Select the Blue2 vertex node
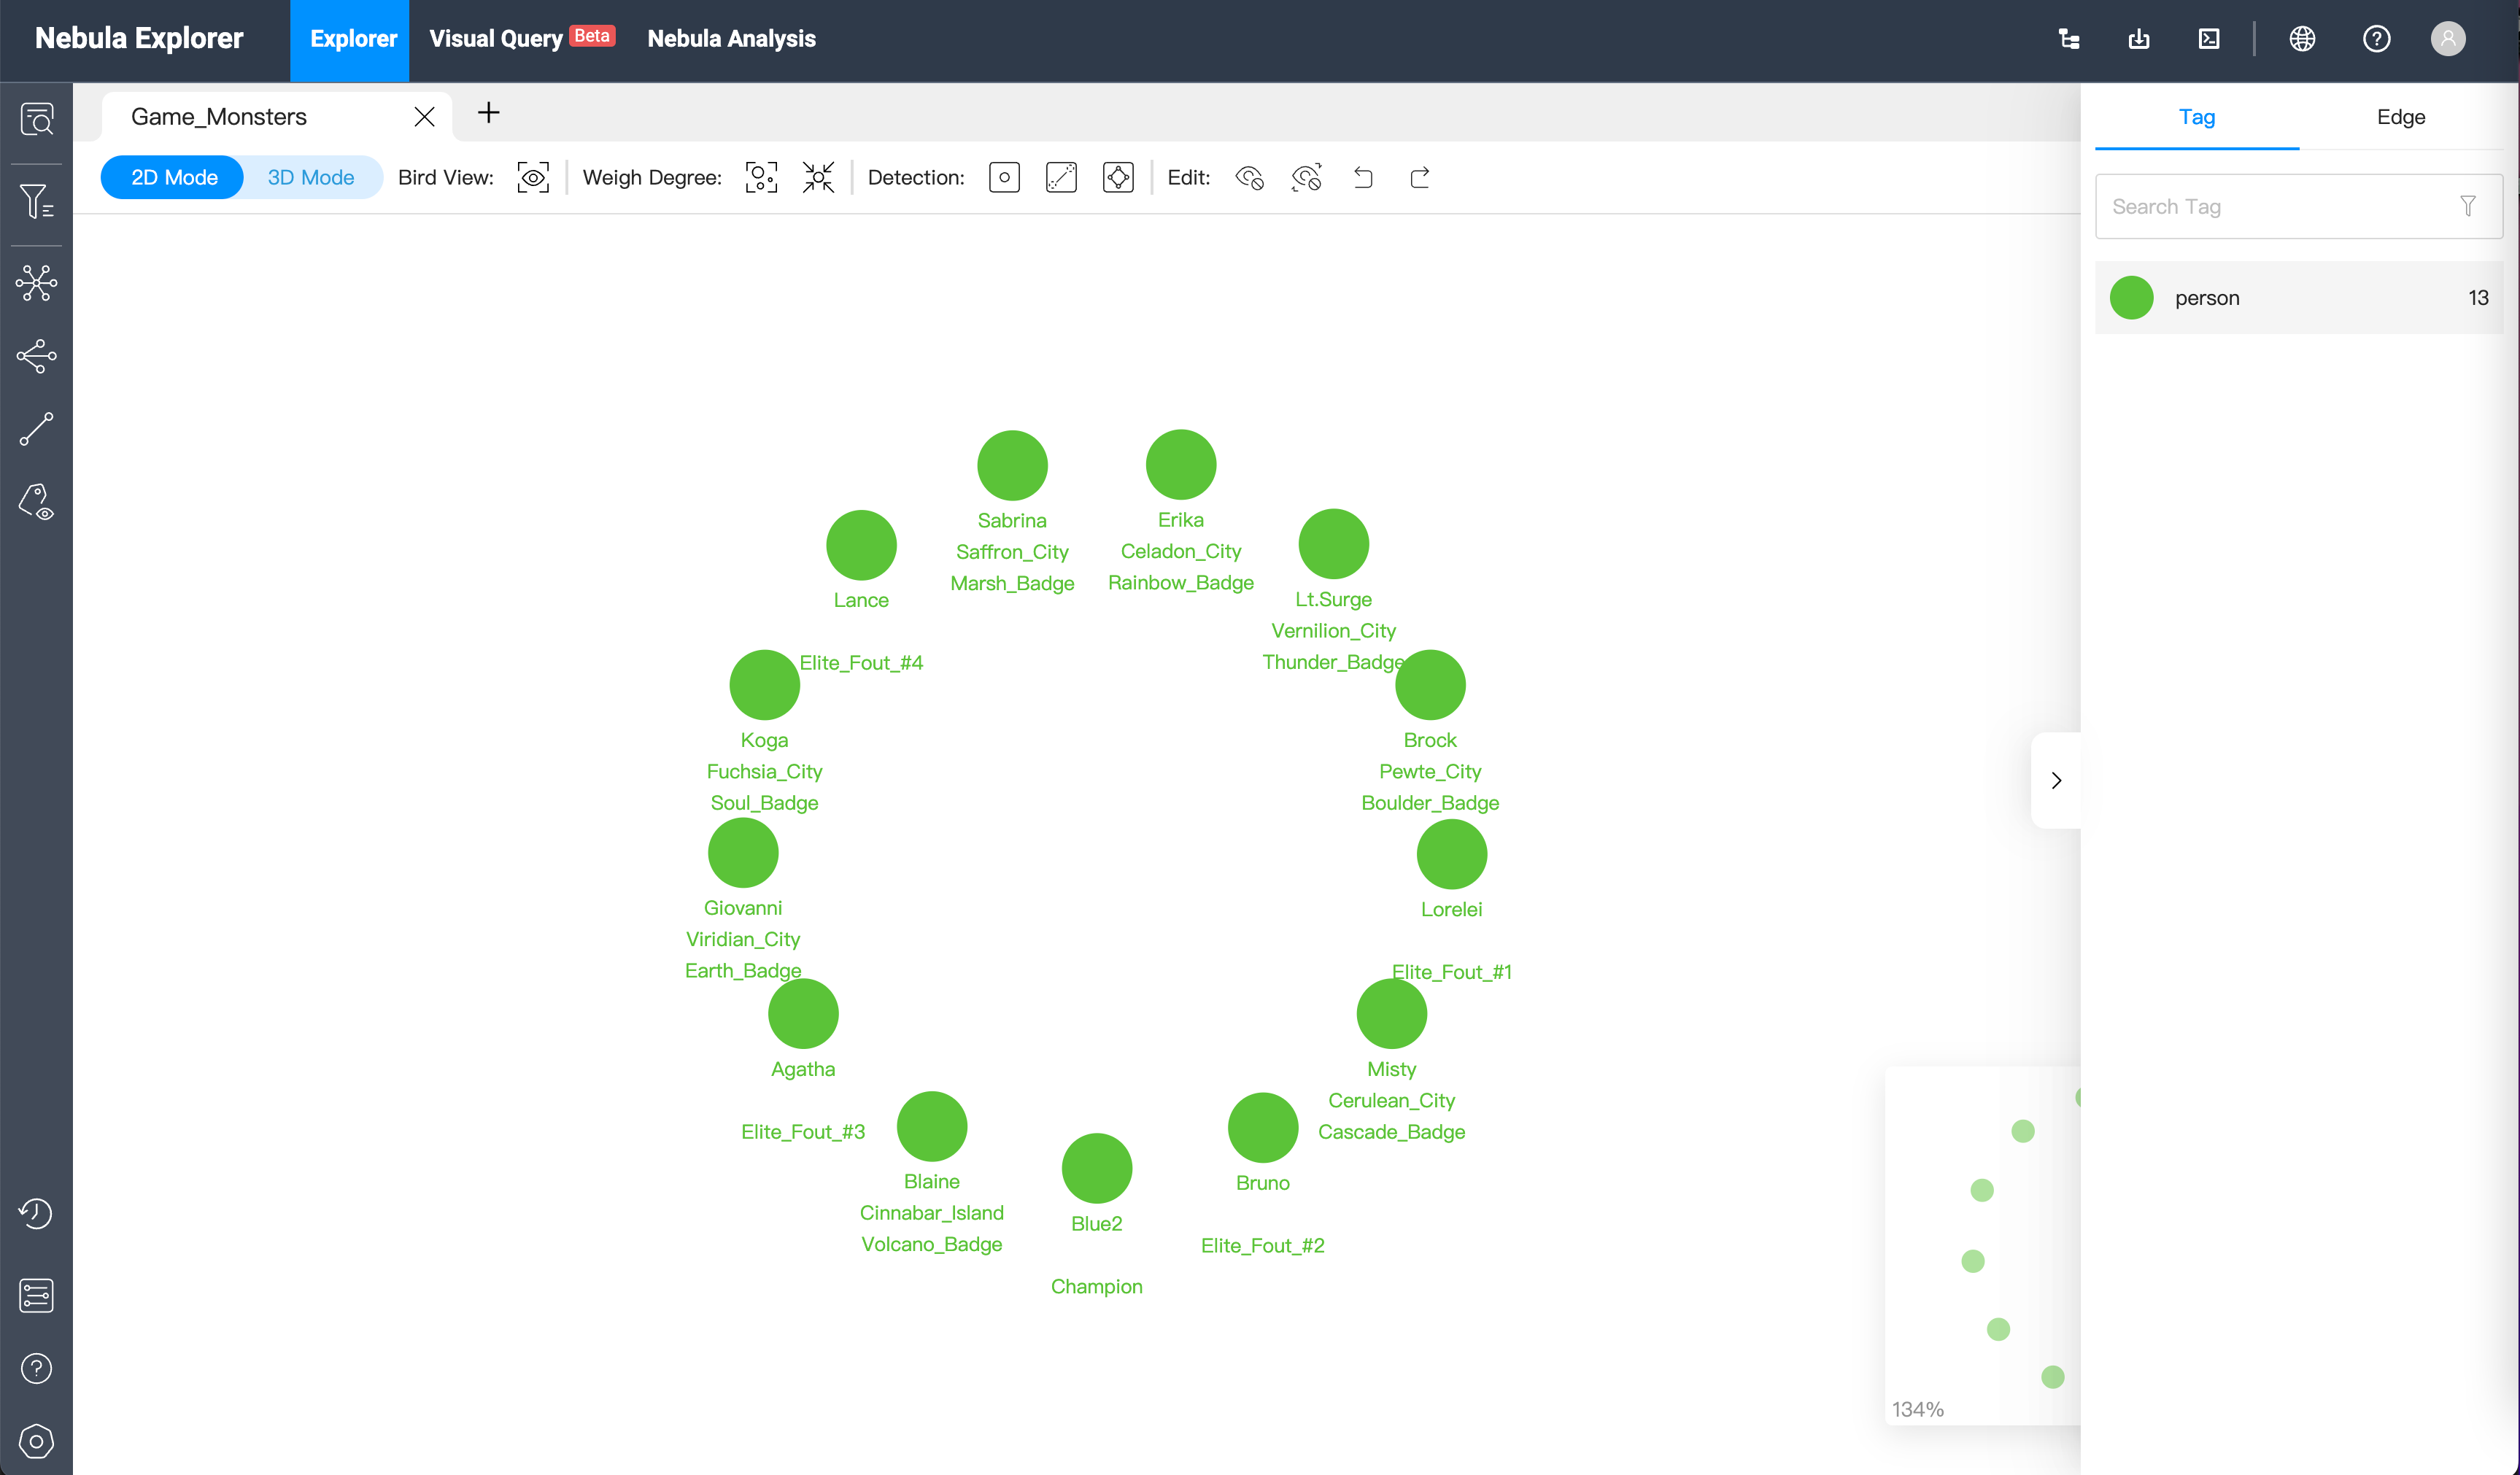 coord(1096,1169)
